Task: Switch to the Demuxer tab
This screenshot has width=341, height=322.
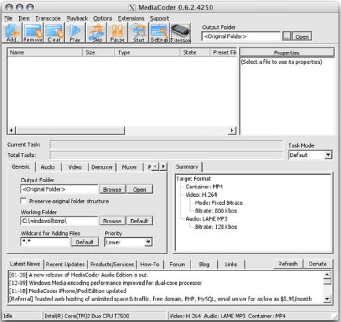Action: (x=102, y=167)
